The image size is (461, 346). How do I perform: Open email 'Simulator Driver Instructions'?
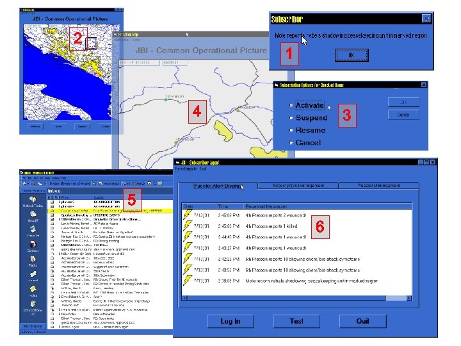[x=110, y=219]
